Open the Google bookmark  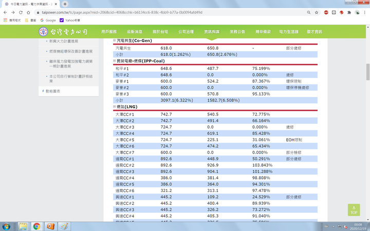point(48,20)
